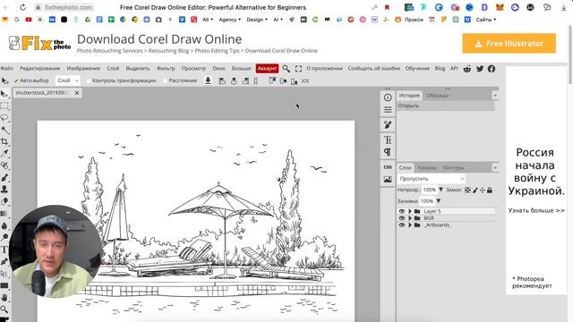Click the red Аккаунт button

pyautogui.click(x=267, y=69)
